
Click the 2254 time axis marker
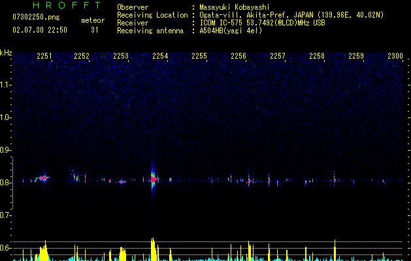(x=160, y=56)
